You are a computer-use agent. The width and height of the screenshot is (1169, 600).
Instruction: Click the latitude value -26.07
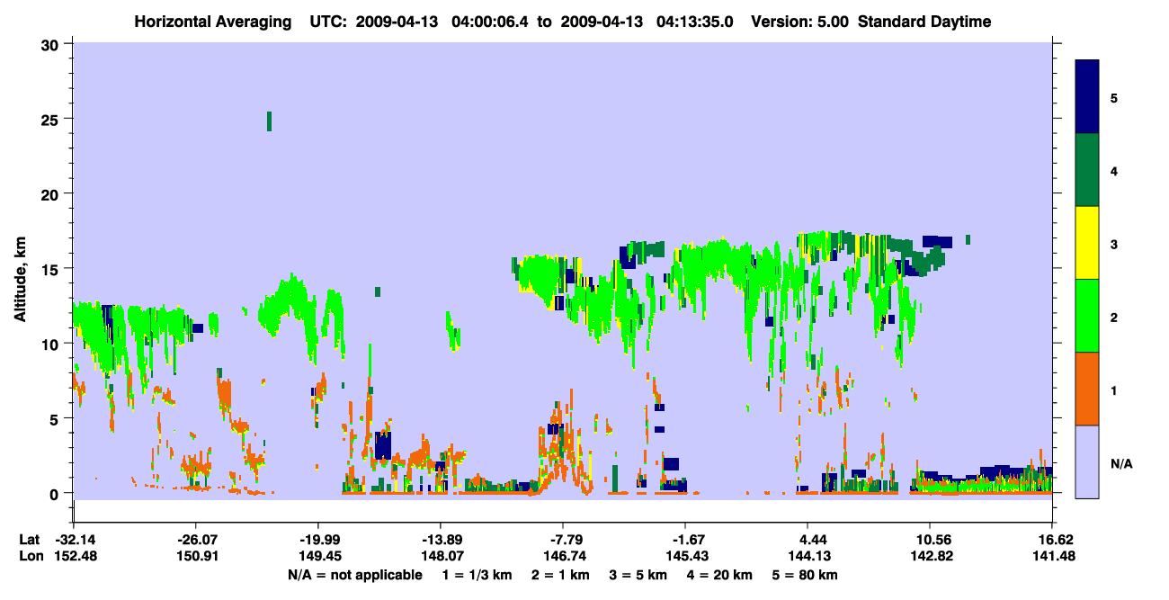pos(195,539)
